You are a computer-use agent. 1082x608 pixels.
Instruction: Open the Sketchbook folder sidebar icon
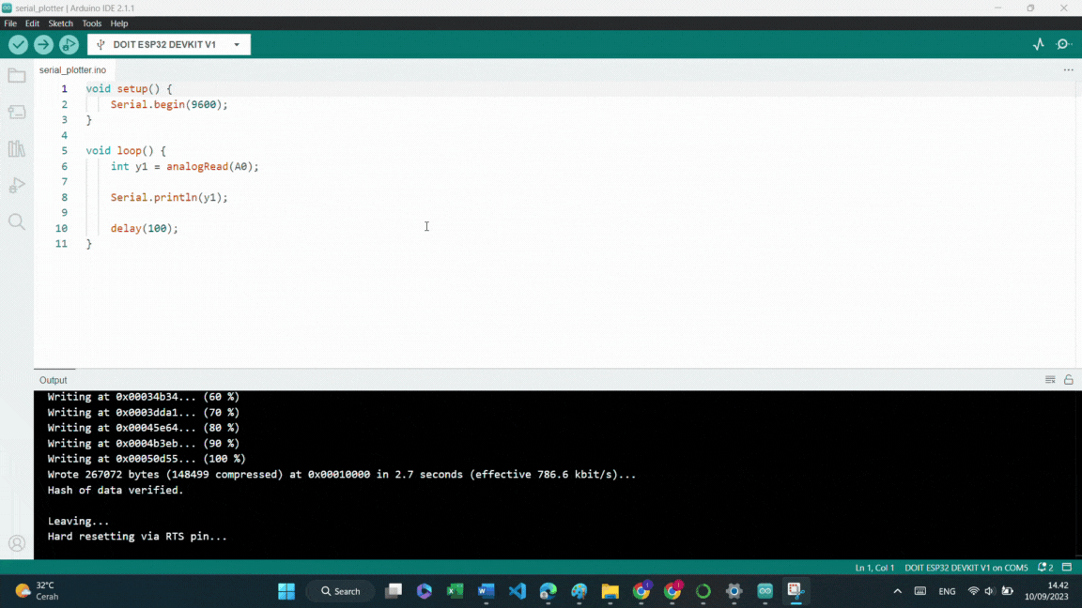(17, 76)
